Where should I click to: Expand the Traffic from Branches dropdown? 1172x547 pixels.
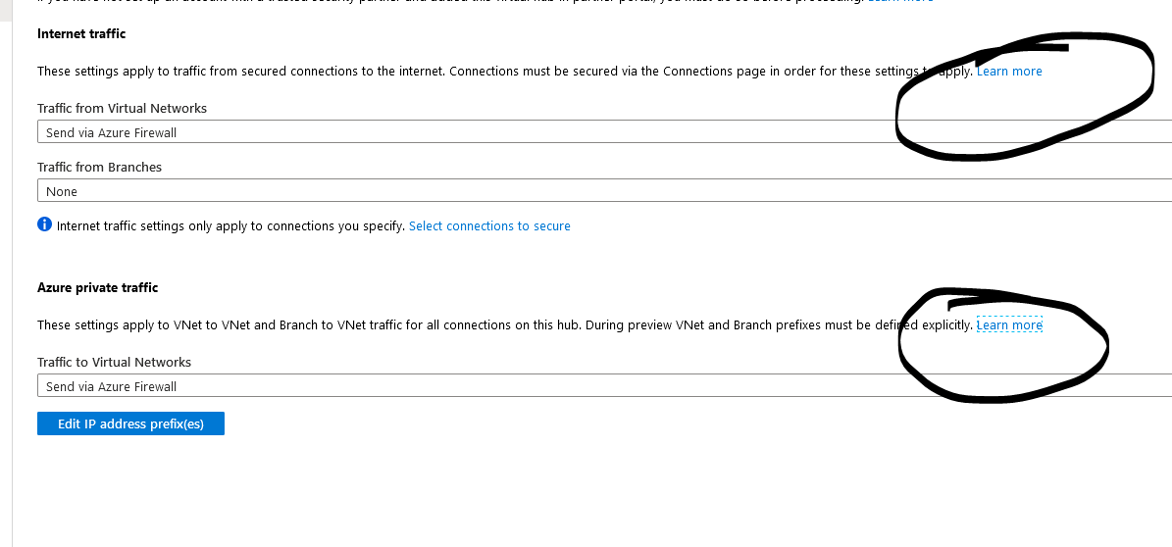coord(588,191)
